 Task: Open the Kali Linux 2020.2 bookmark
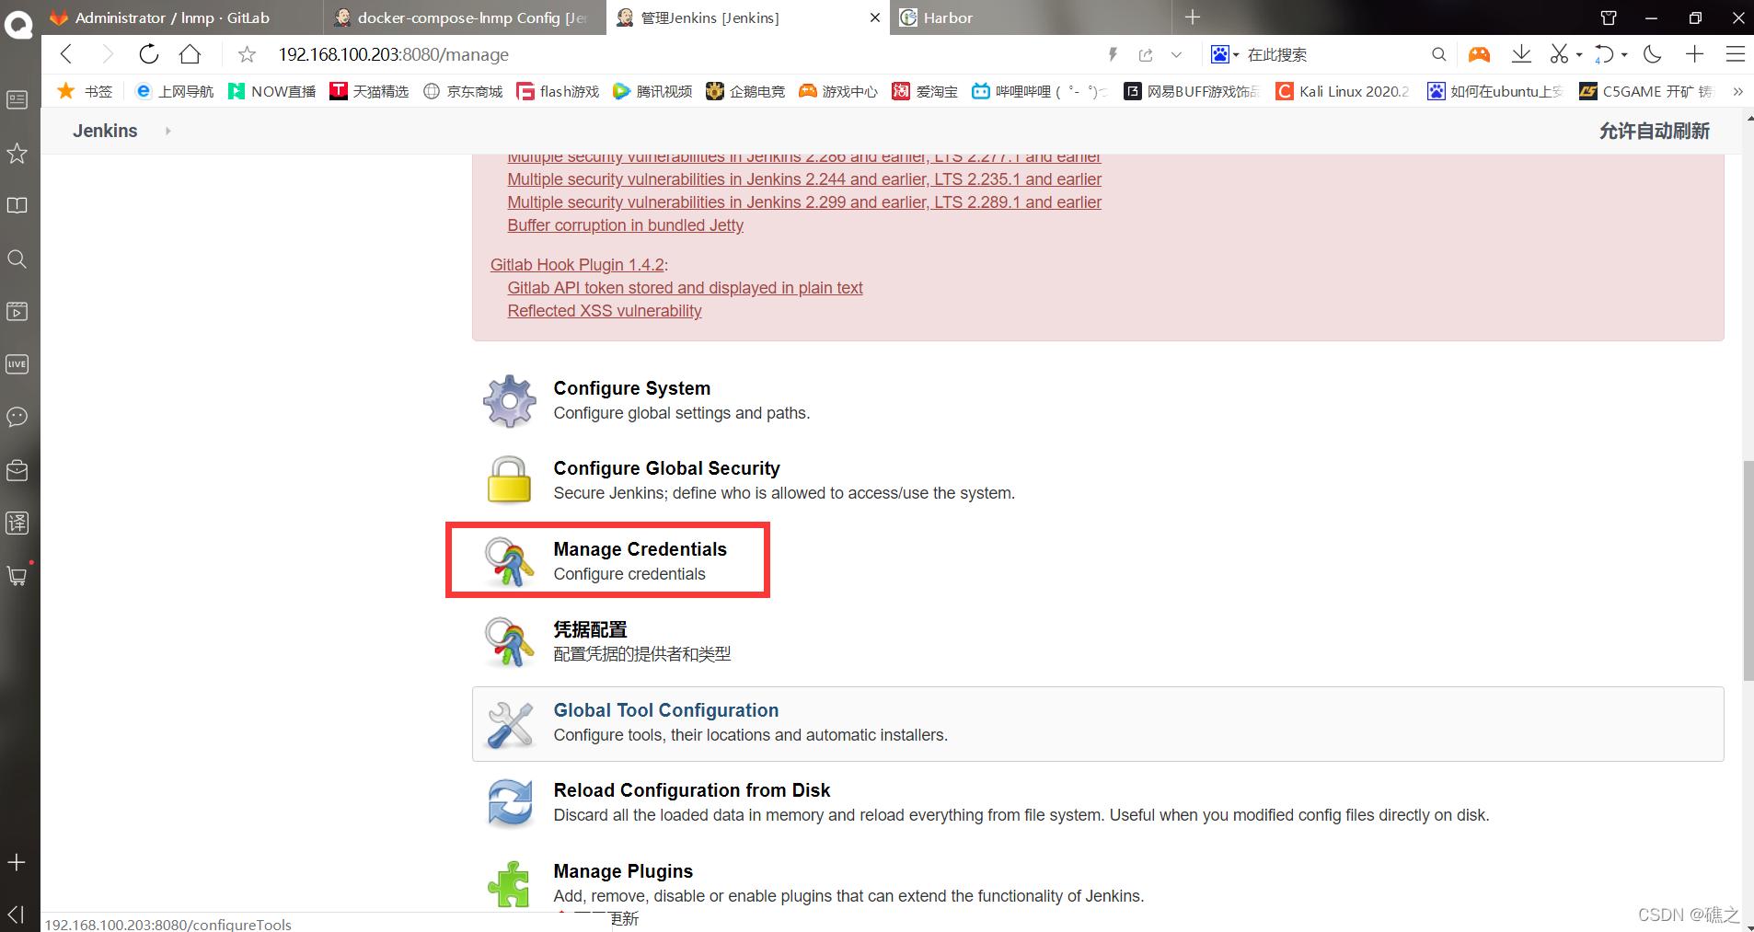pyautogui.click(x=1343, y=91)
